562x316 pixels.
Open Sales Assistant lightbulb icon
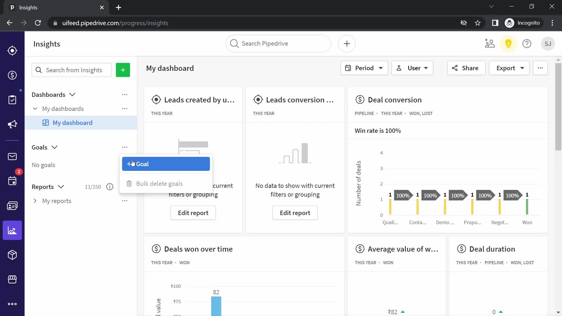click(508, 44)
